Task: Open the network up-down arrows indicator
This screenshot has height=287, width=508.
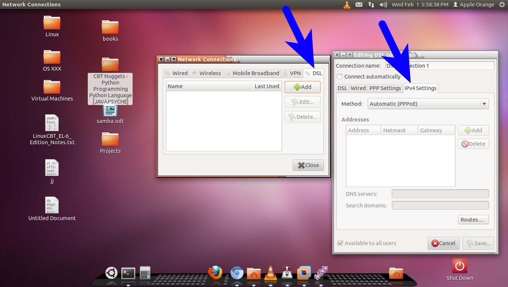Action: [371, 4]
